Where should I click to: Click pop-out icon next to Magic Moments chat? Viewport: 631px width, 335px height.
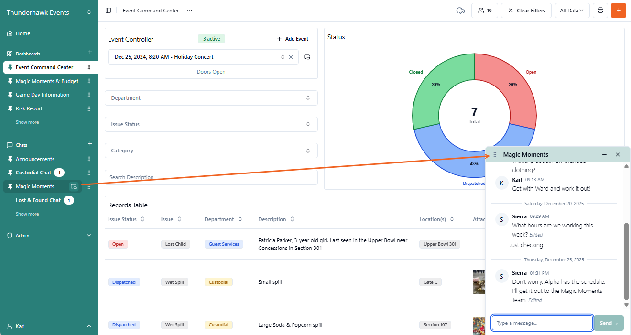[x=74, y=187]
